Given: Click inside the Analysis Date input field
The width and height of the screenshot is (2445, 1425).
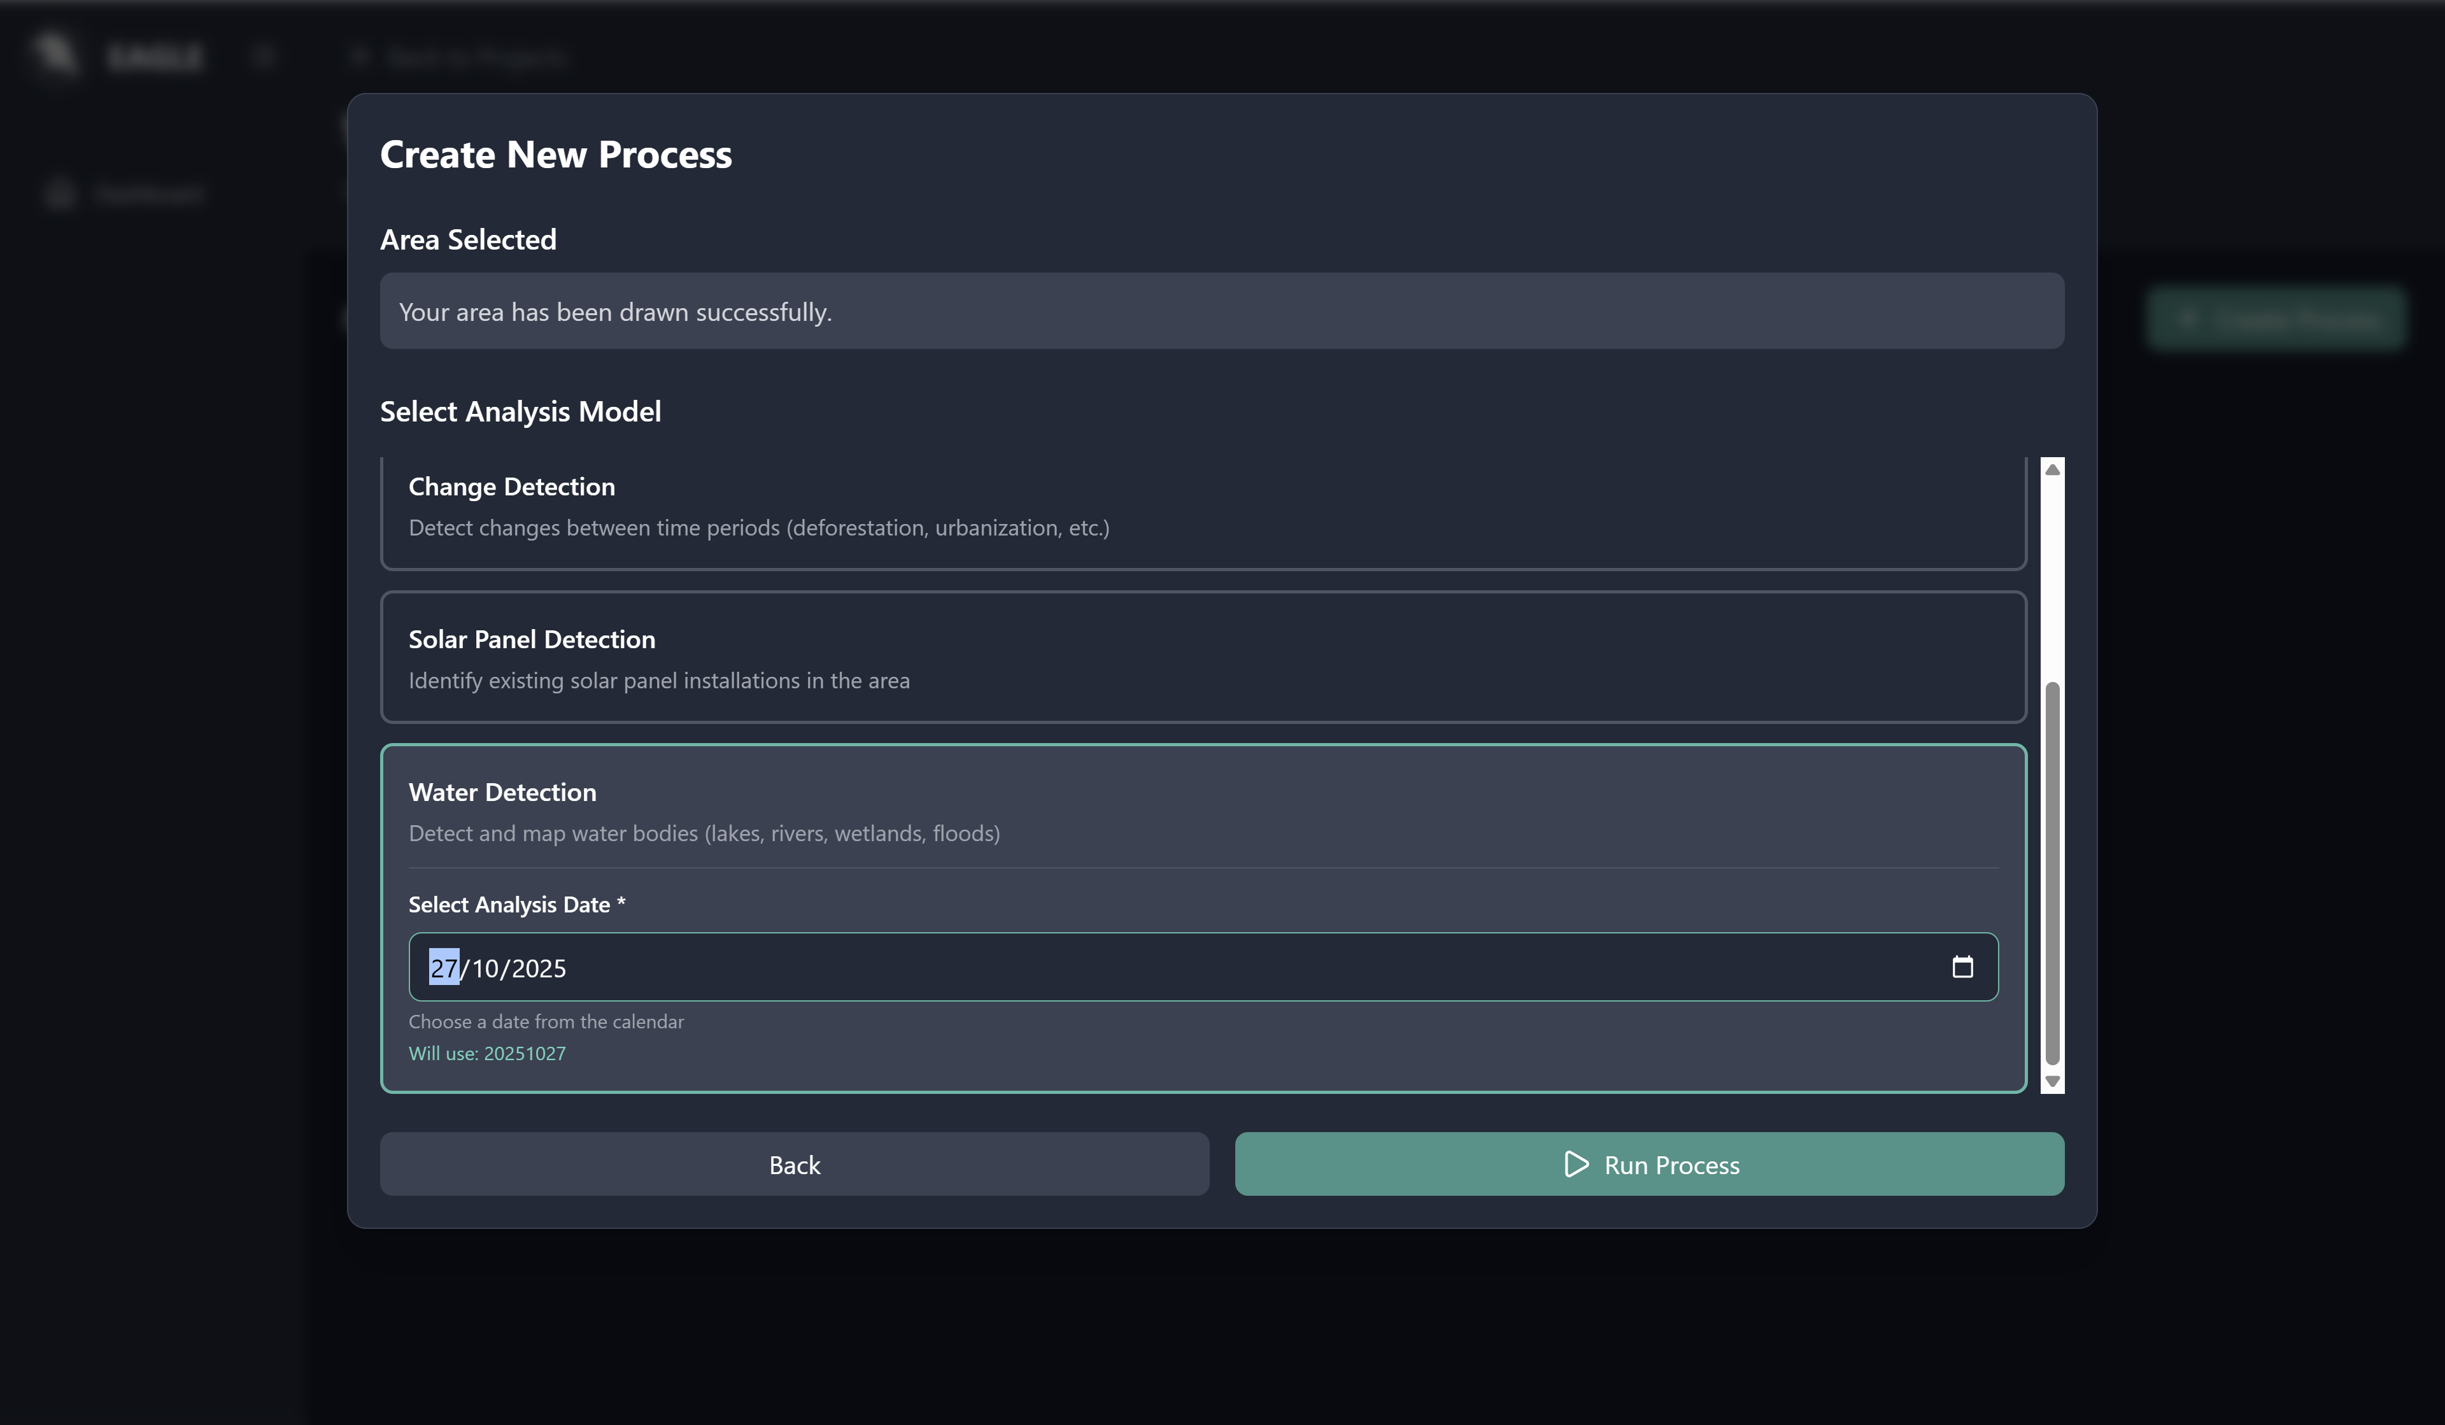Looking at the screenshot, I should [1165, 968].
